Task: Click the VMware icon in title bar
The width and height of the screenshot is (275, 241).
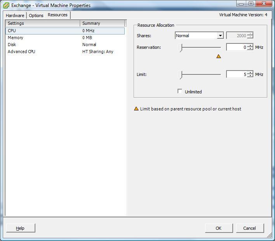Action: 6,5
